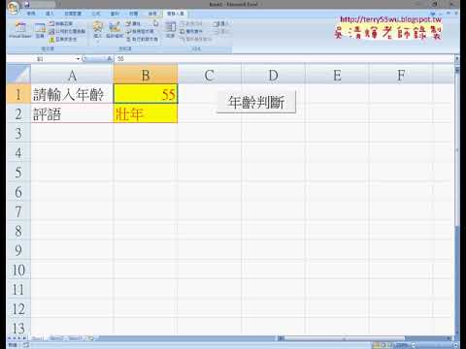Toggle Use Relative References recording
This screenshot has width=466, height=349.
coord(67,31)
